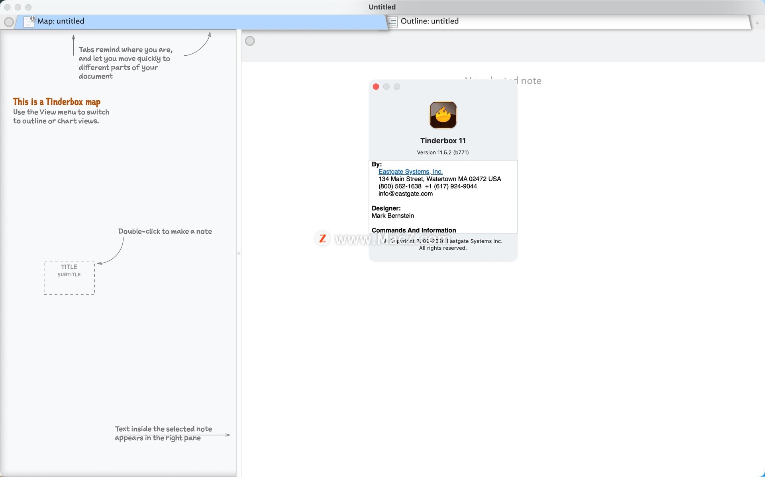Viewport: 765px width, 477px height.
Task: Click the circle badge in the text pane
Action: [250, 41]
